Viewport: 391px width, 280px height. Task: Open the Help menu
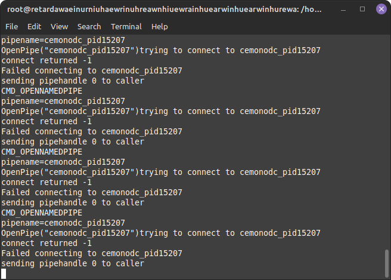(x=159, y=26)
